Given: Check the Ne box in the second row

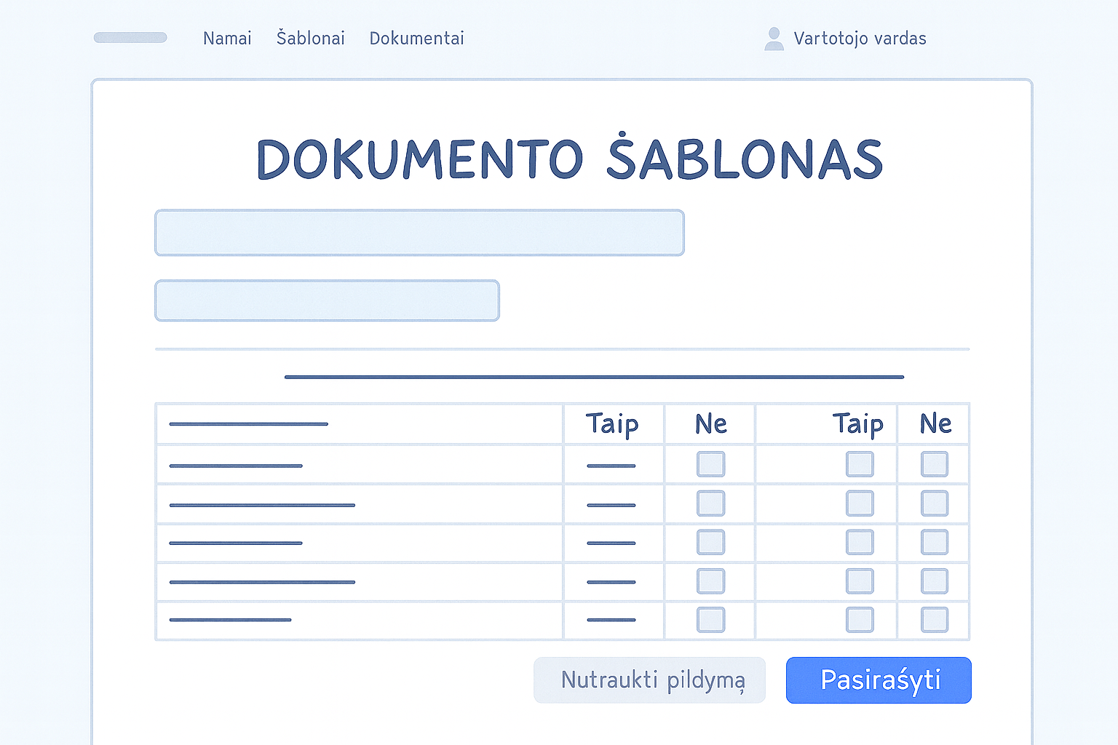Looking at the screenshot, I should pos(710,503).
